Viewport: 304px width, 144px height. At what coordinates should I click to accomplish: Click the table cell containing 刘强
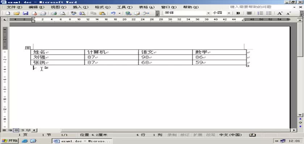pos(58,57)
